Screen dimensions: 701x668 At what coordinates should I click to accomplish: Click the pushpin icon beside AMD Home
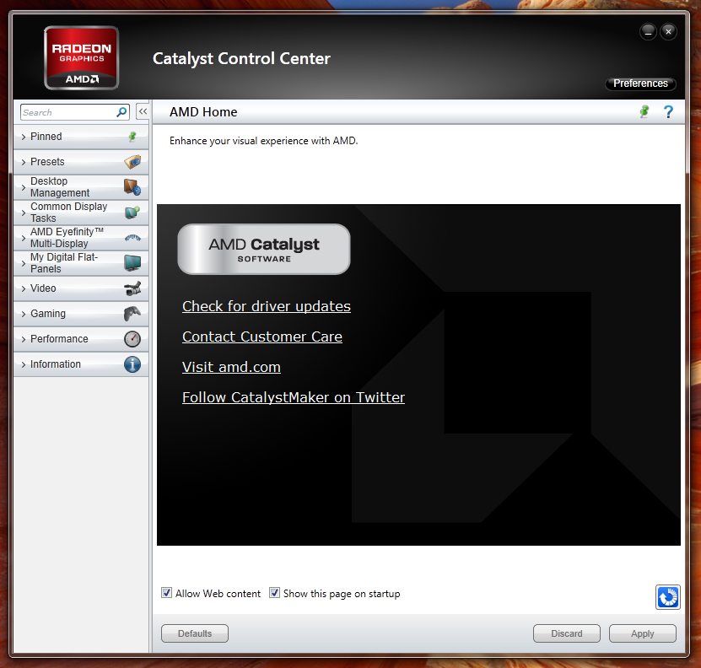pos(644,111)
